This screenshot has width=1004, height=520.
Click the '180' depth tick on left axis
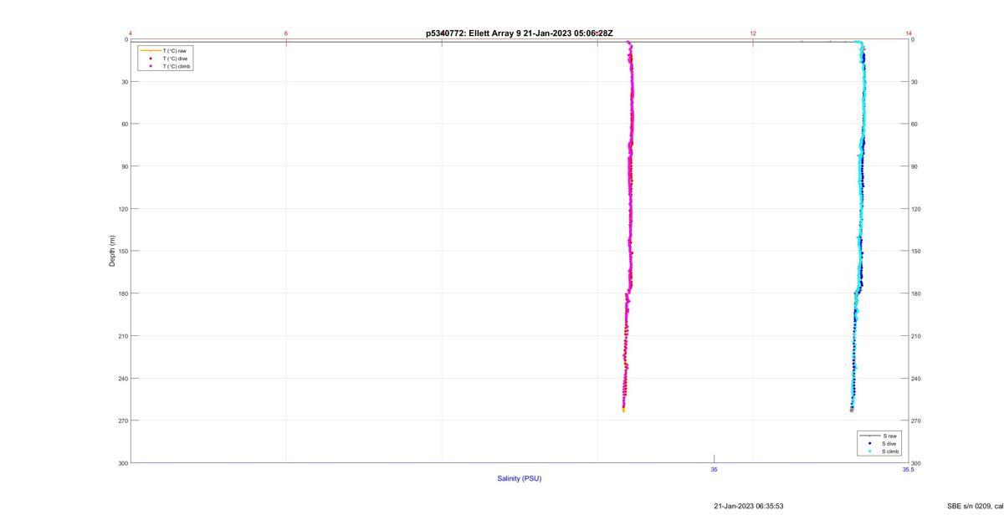[124, 293]
